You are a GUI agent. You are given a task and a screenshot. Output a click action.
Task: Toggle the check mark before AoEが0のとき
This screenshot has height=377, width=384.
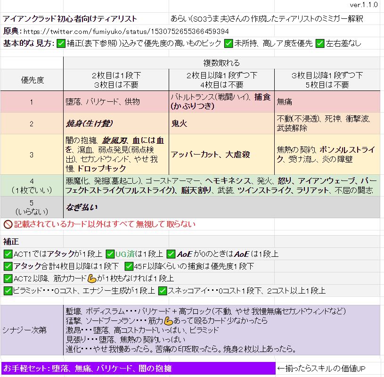[171, 254]
